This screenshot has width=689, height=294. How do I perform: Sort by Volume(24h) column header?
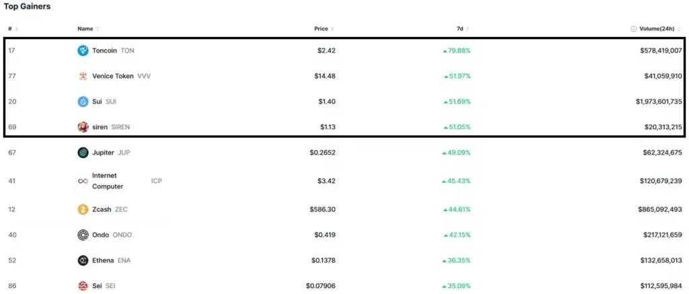point(659,28)
